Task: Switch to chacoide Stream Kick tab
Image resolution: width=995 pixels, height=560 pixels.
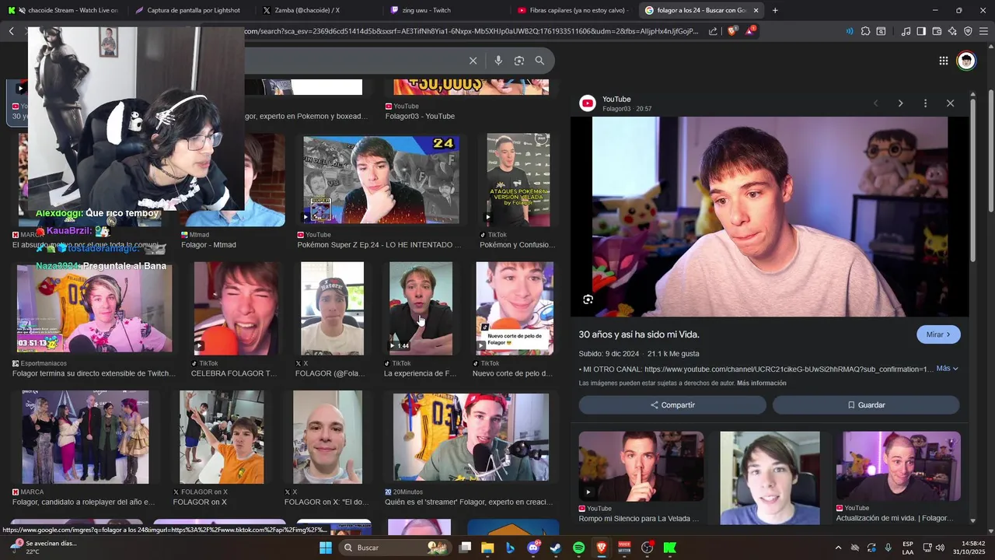Action: point(64,10)
